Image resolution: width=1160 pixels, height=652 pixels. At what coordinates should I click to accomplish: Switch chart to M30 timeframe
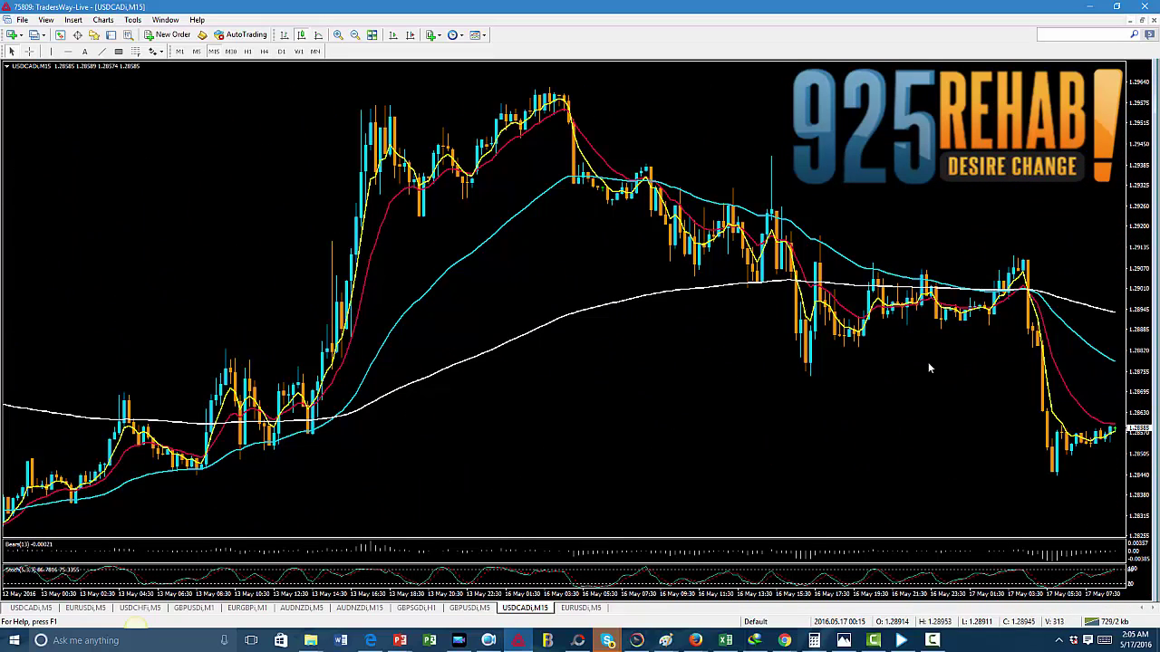point(231,52)
